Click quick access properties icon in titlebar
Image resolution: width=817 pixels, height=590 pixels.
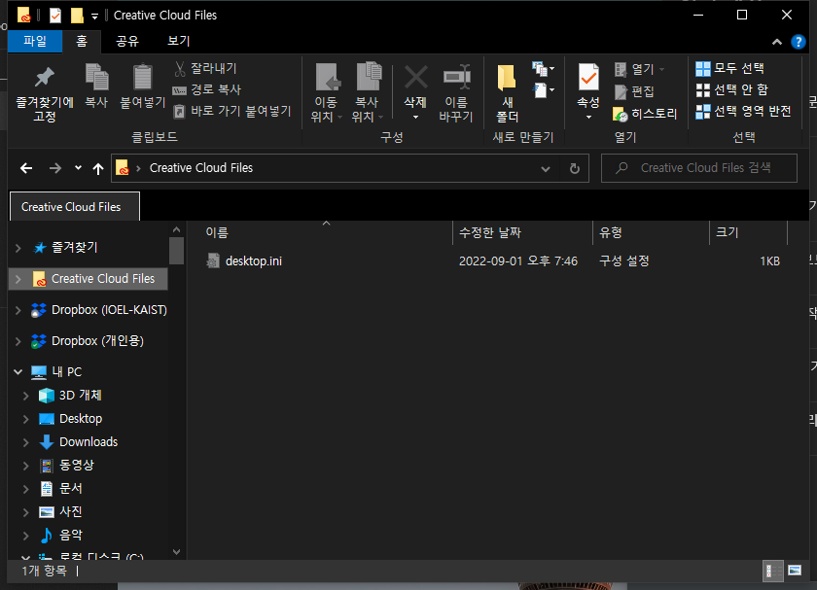55,16
